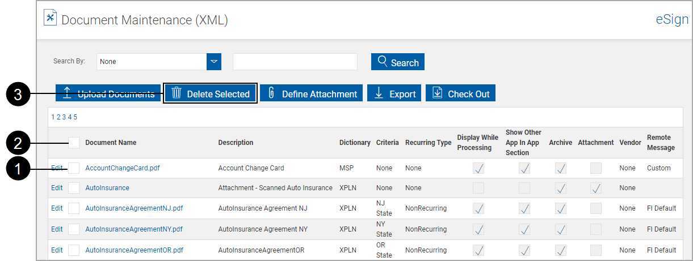The width and height of the screenshot is (693, 261).
Task: Select the AutoInsuranceAgreementNJ.pdf row checkbox
Action: [x=74, y=208]
